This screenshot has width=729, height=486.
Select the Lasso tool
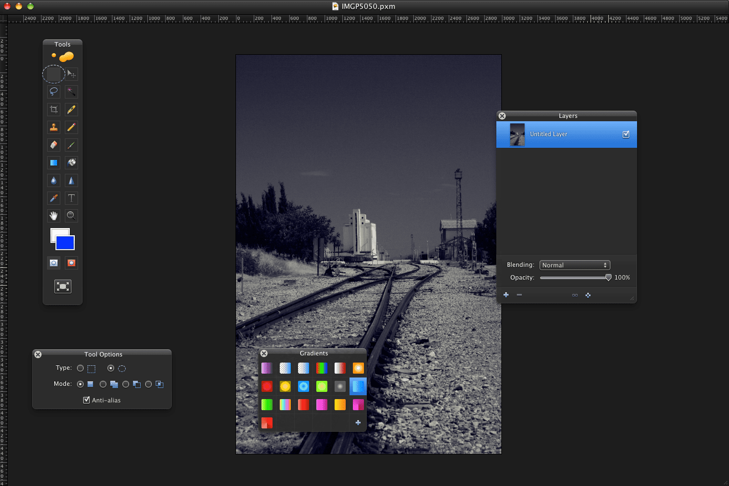[x=54, y=91]
